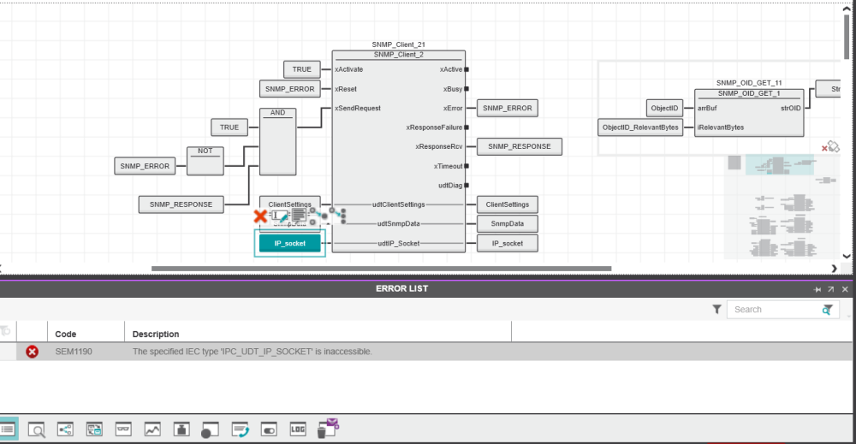Click the canvas vertical scrollbar down arrow
This screenshot has height=444, width=856.
(847, 256)
